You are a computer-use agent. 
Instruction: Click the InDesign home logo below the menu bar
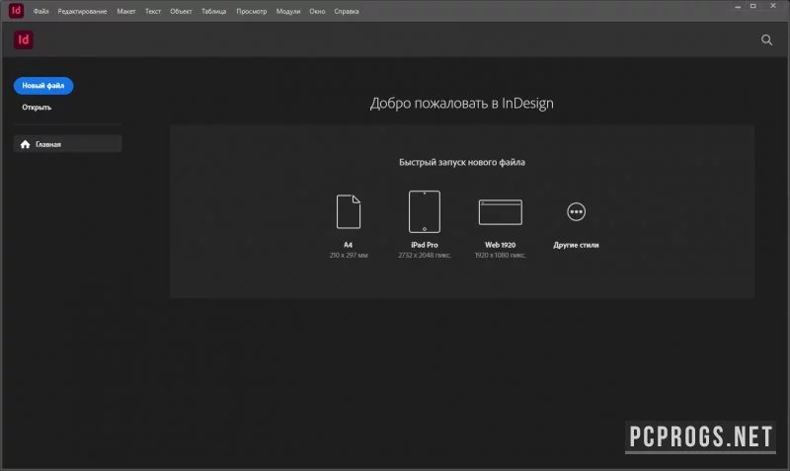(23, 39)
